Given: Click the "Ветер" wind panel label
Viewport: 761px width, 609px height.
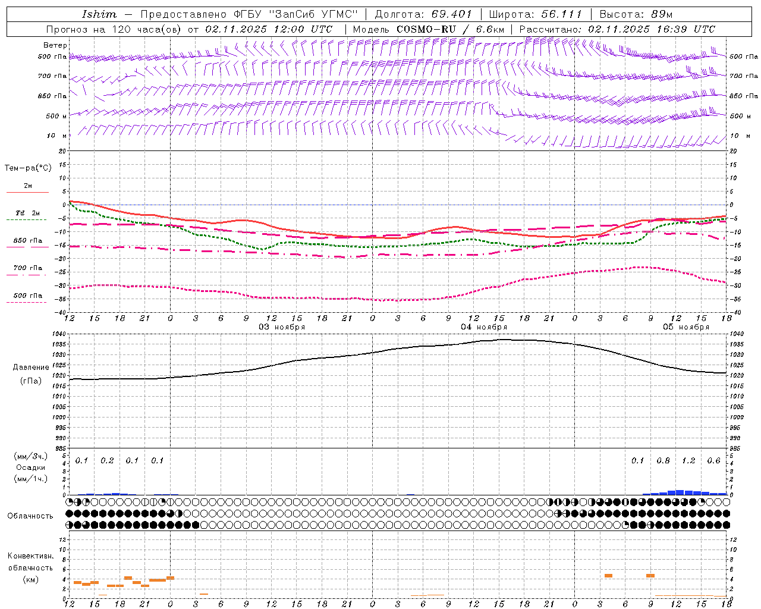Looking at the screenshot, I should point(55,45).
